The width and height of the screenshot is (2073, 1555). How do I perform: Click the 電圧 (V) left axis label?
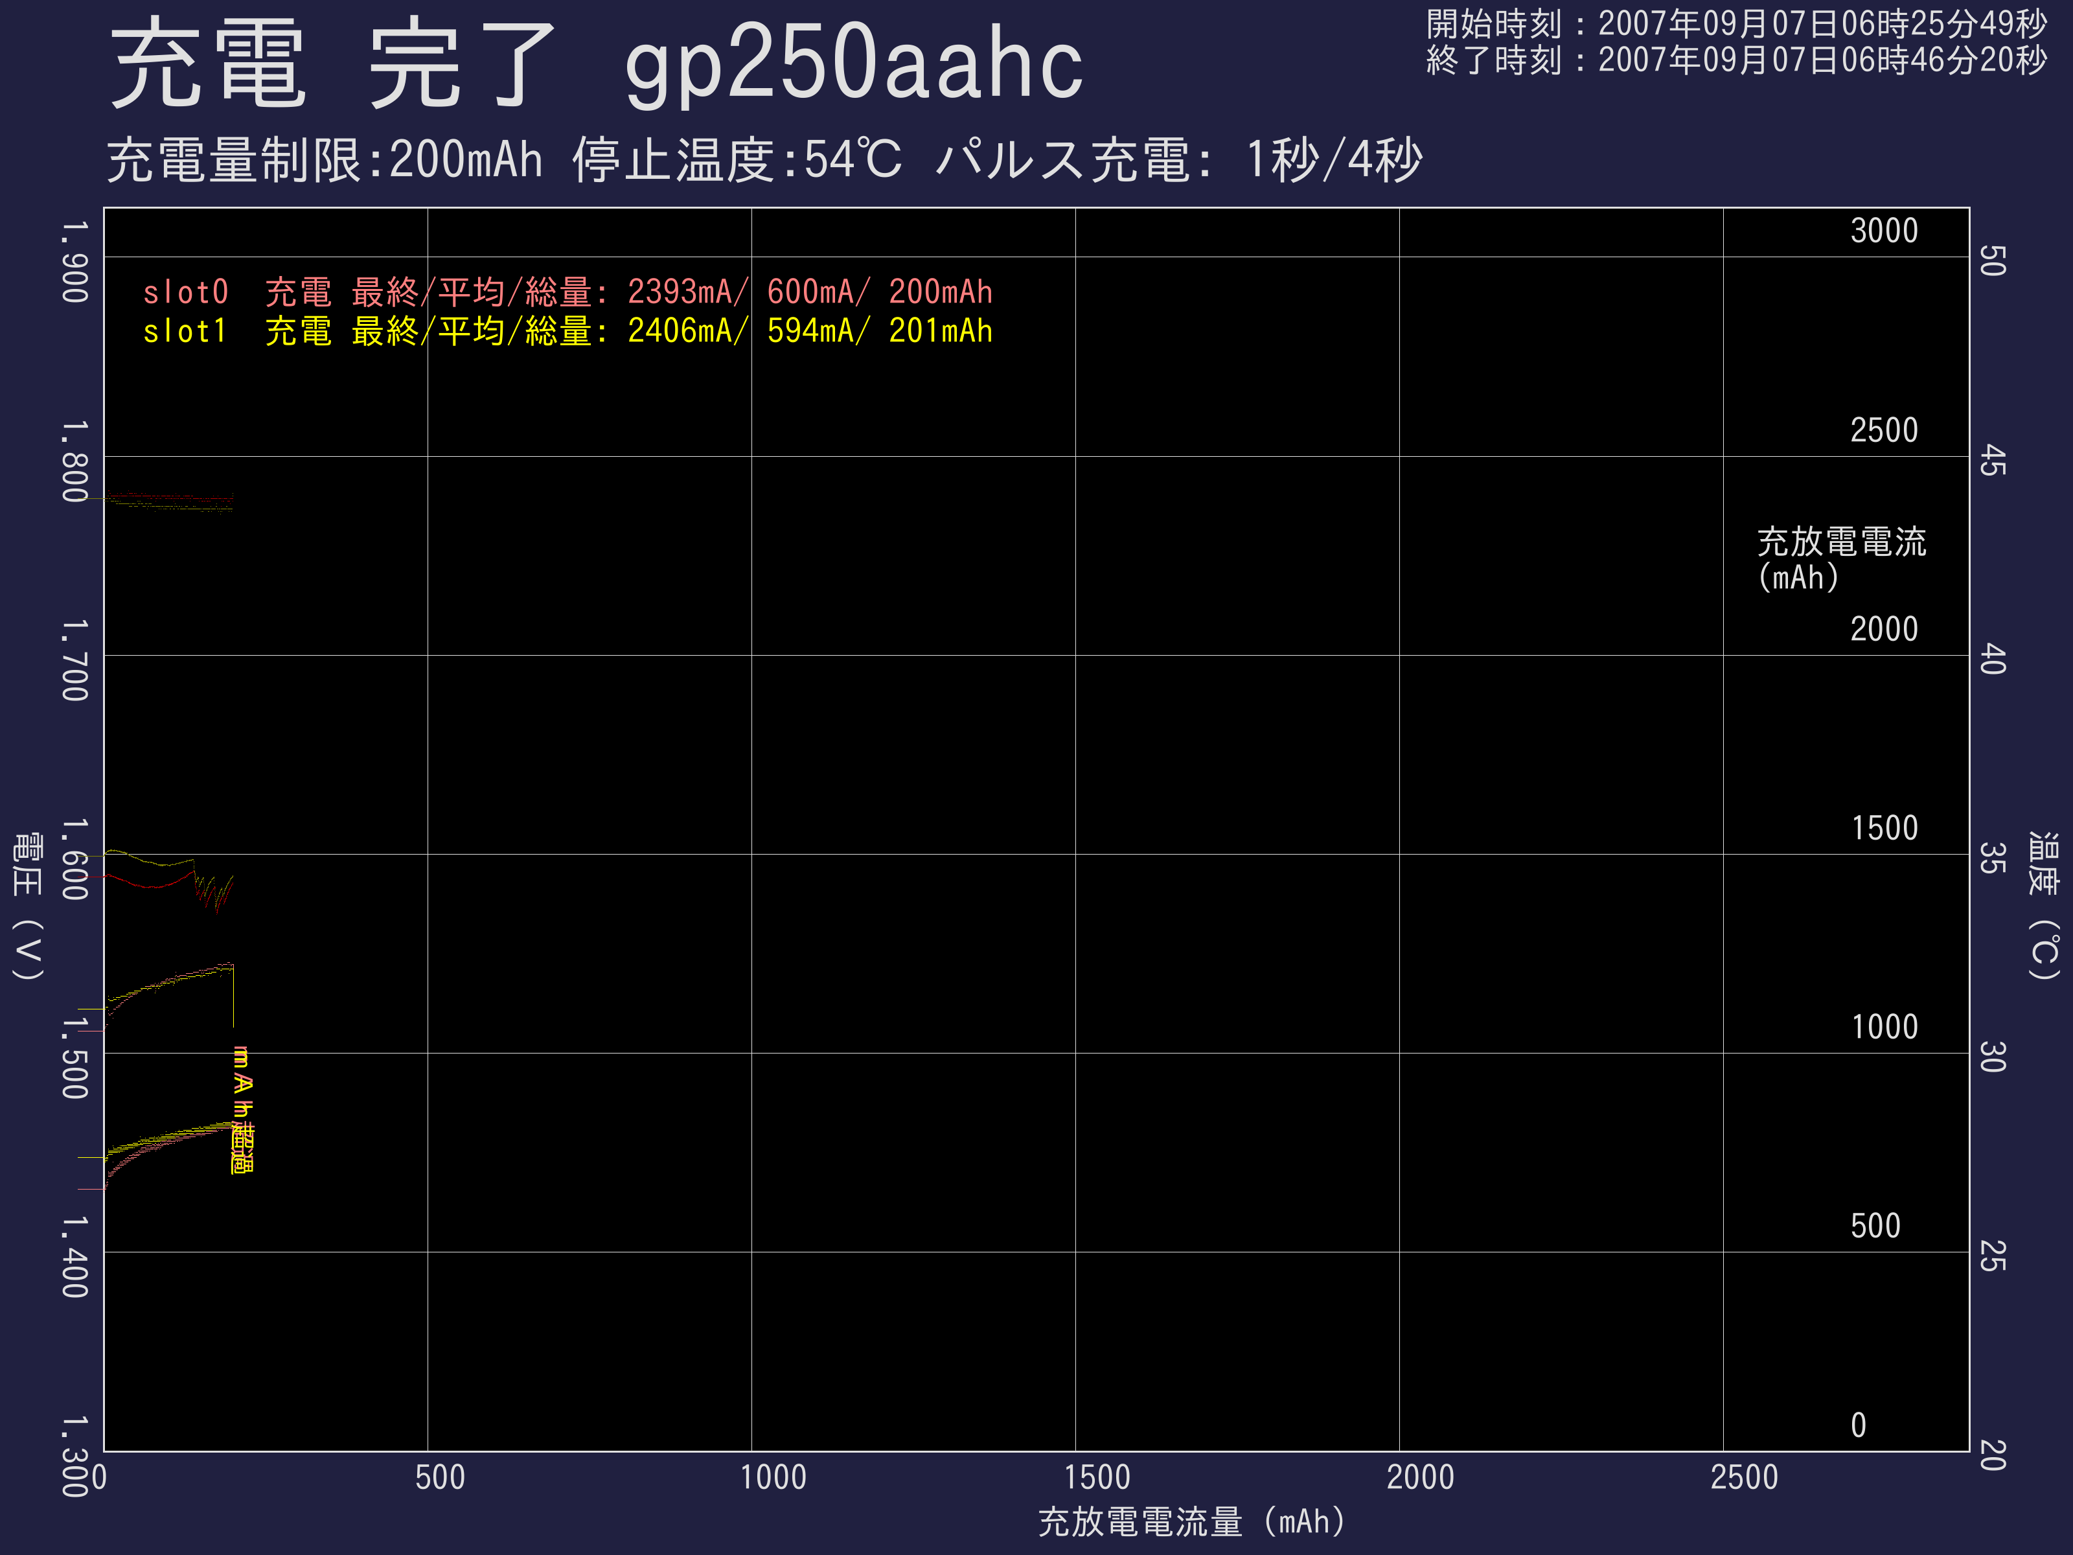tap(28, 905)
